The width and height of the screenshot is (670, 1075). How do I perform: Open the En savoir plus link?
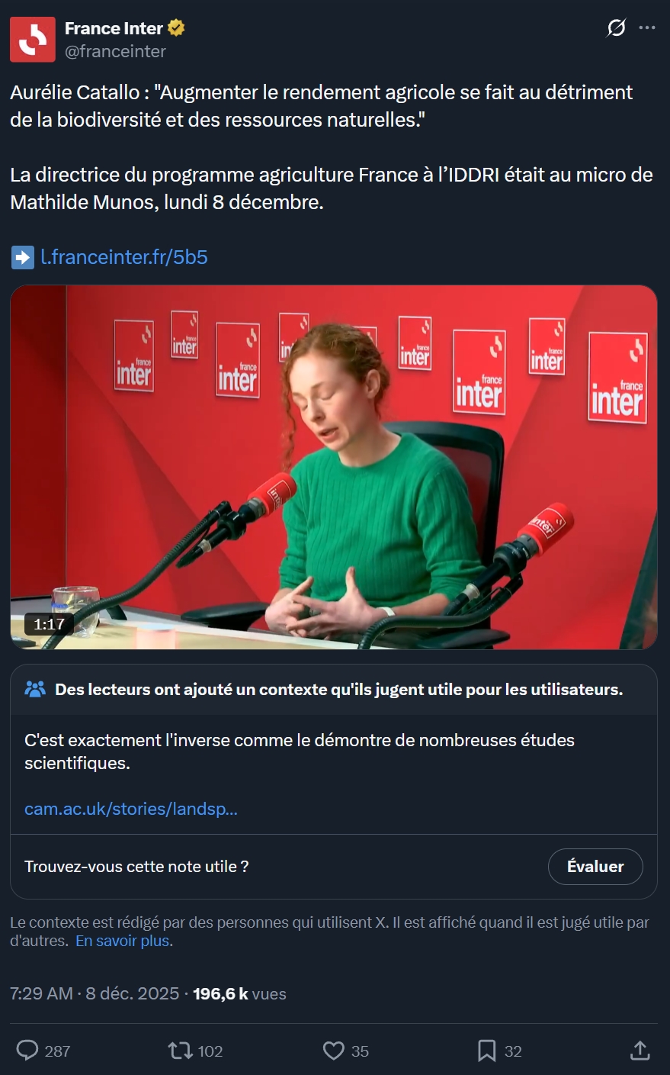[123, 941]
